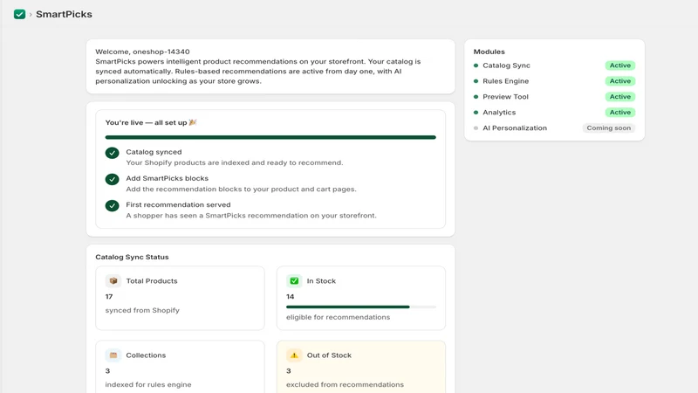Click the Rules Engine status dot
The image size is (698, 393).
coord(476,81)
